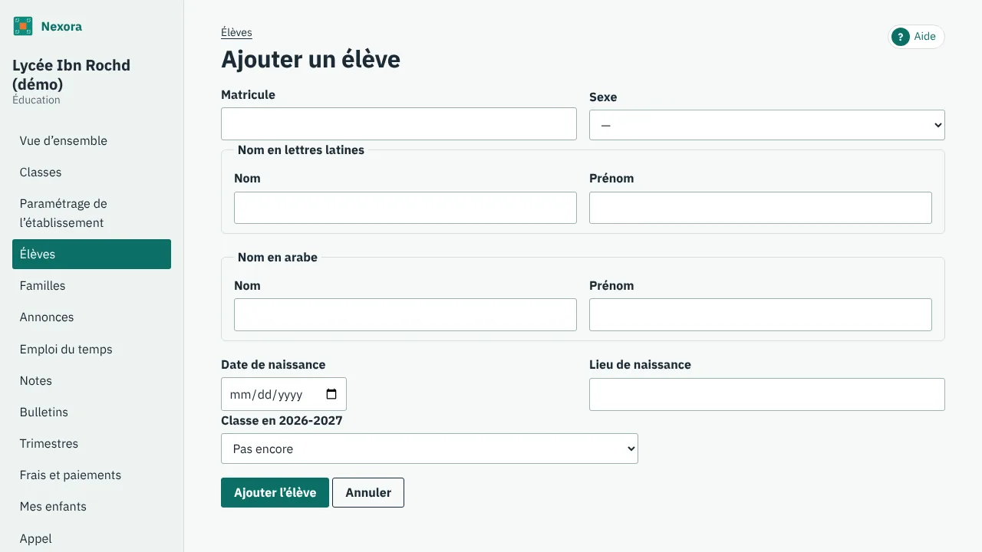Go to Mes enfants
Image resolution: width=982 pixels, height=552 pixels.
pos(91,507)
